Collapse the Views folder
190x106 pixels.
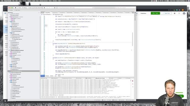tap(10, 33)
